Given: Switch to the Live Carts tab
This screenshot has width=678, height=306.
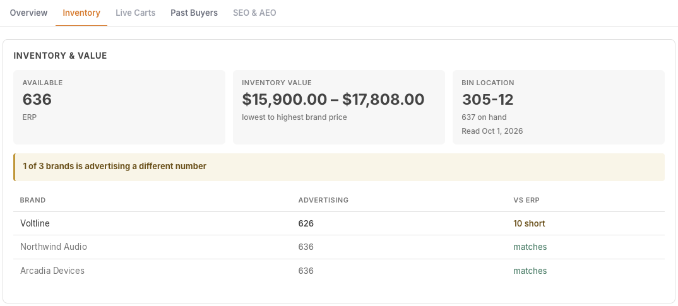Looking at the screenshot, I should click(135, 13).
